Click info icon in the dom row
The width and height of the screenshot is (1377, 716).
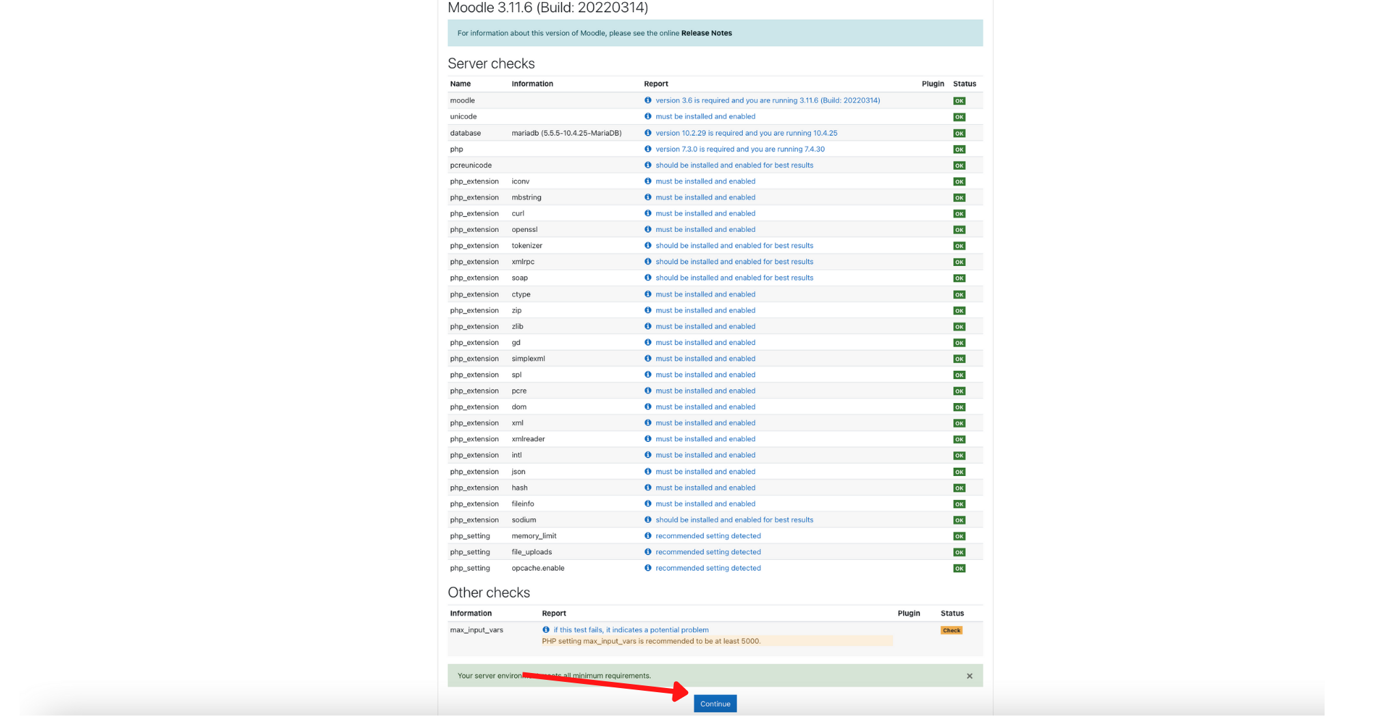(648, 407)
